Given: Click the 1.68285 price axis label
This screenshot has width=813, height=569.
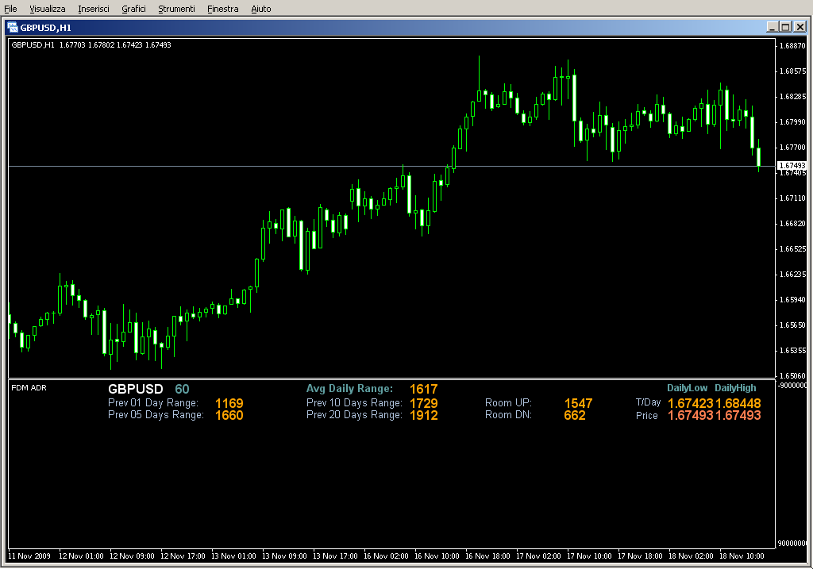Looking at the screenshot, I should pos(793,96).
